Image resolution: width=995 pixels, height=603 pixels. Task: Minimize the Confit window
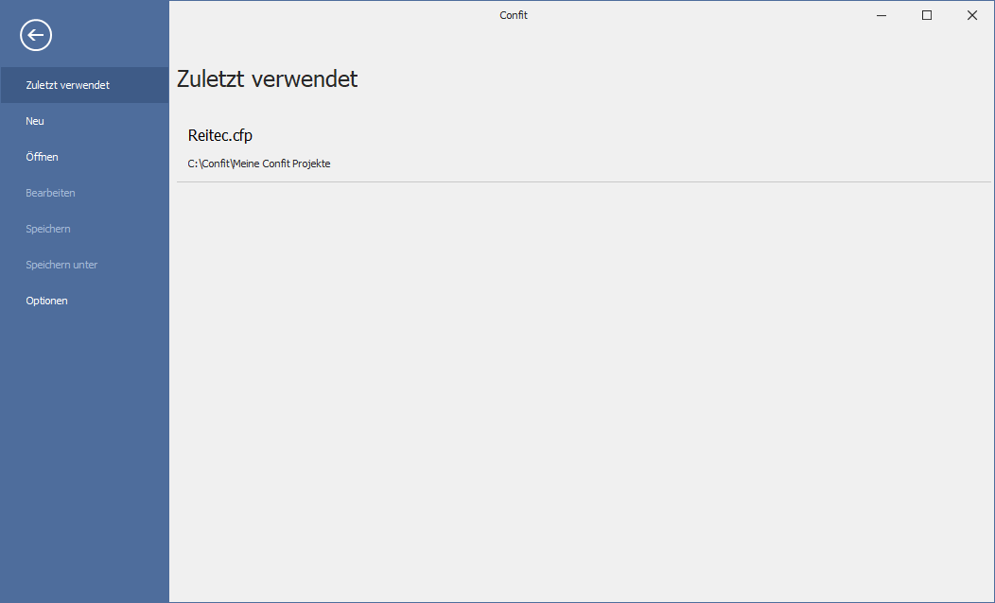(x=882, y=15)
